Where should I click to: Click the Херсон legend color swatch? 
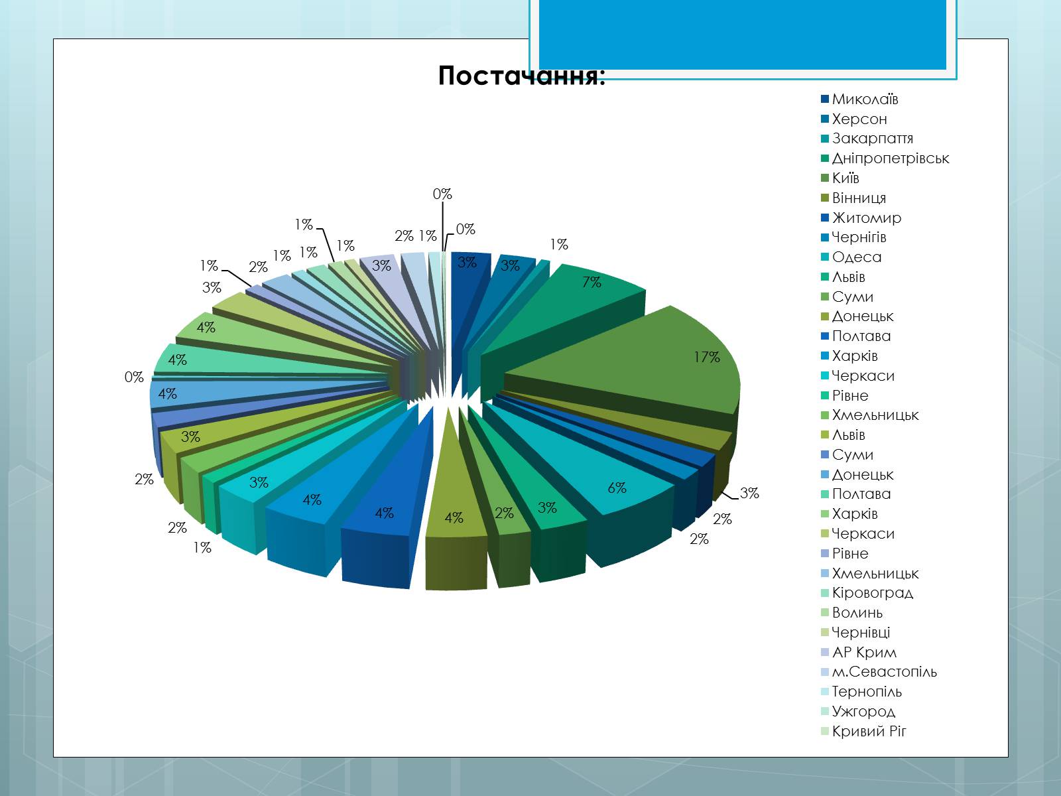coord(825,119)
